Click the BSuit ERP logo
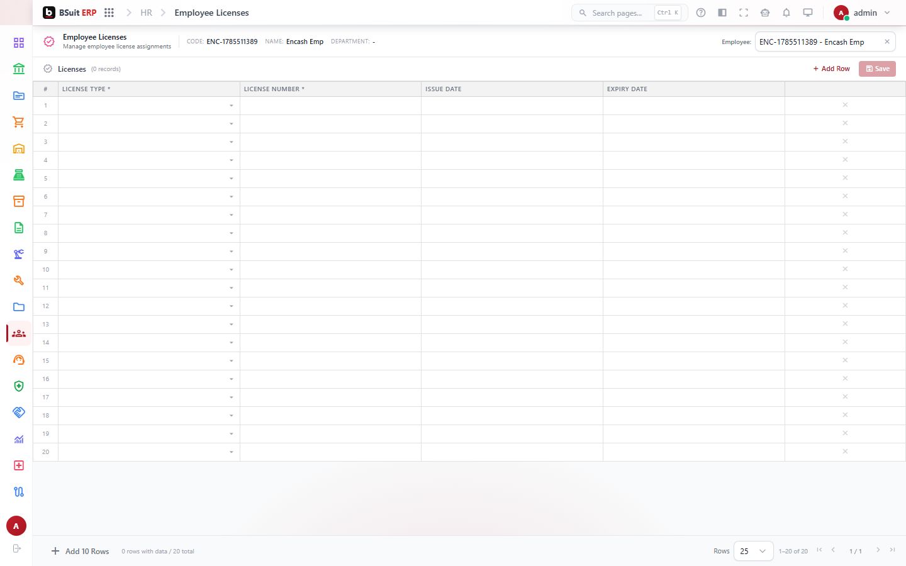Viewport: 906px width, 566px height. (x=69, y=13)
